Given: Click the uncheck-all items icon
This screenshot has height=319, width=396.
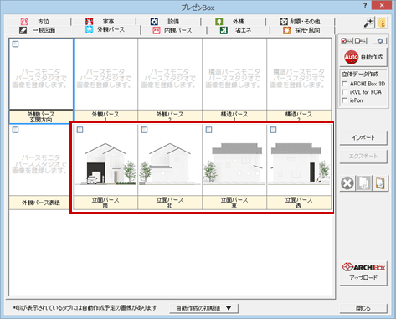Looking at the screenshot, I should pos(360,41).
